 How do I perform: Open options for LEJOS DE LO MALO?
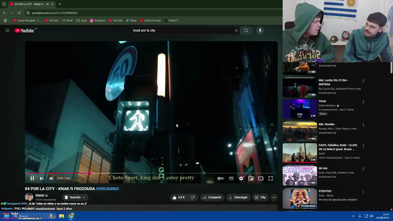(363, 146)
